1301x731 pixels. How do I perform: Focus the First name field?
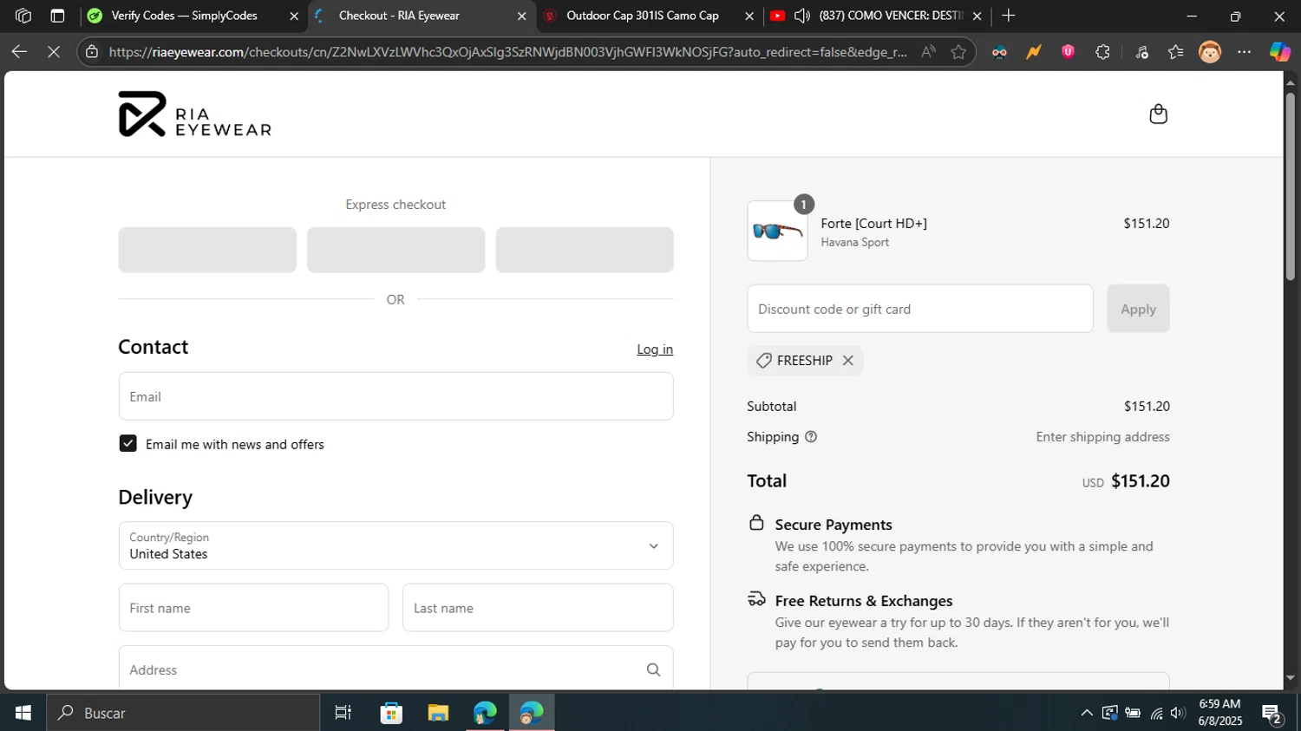click(253, 608)
